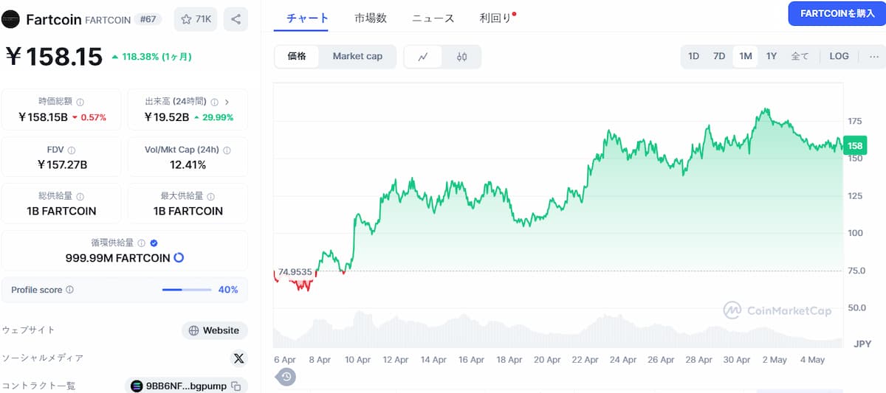Click the info icon beside Profile score
This screenshot has width=886, height=393.
69,290
